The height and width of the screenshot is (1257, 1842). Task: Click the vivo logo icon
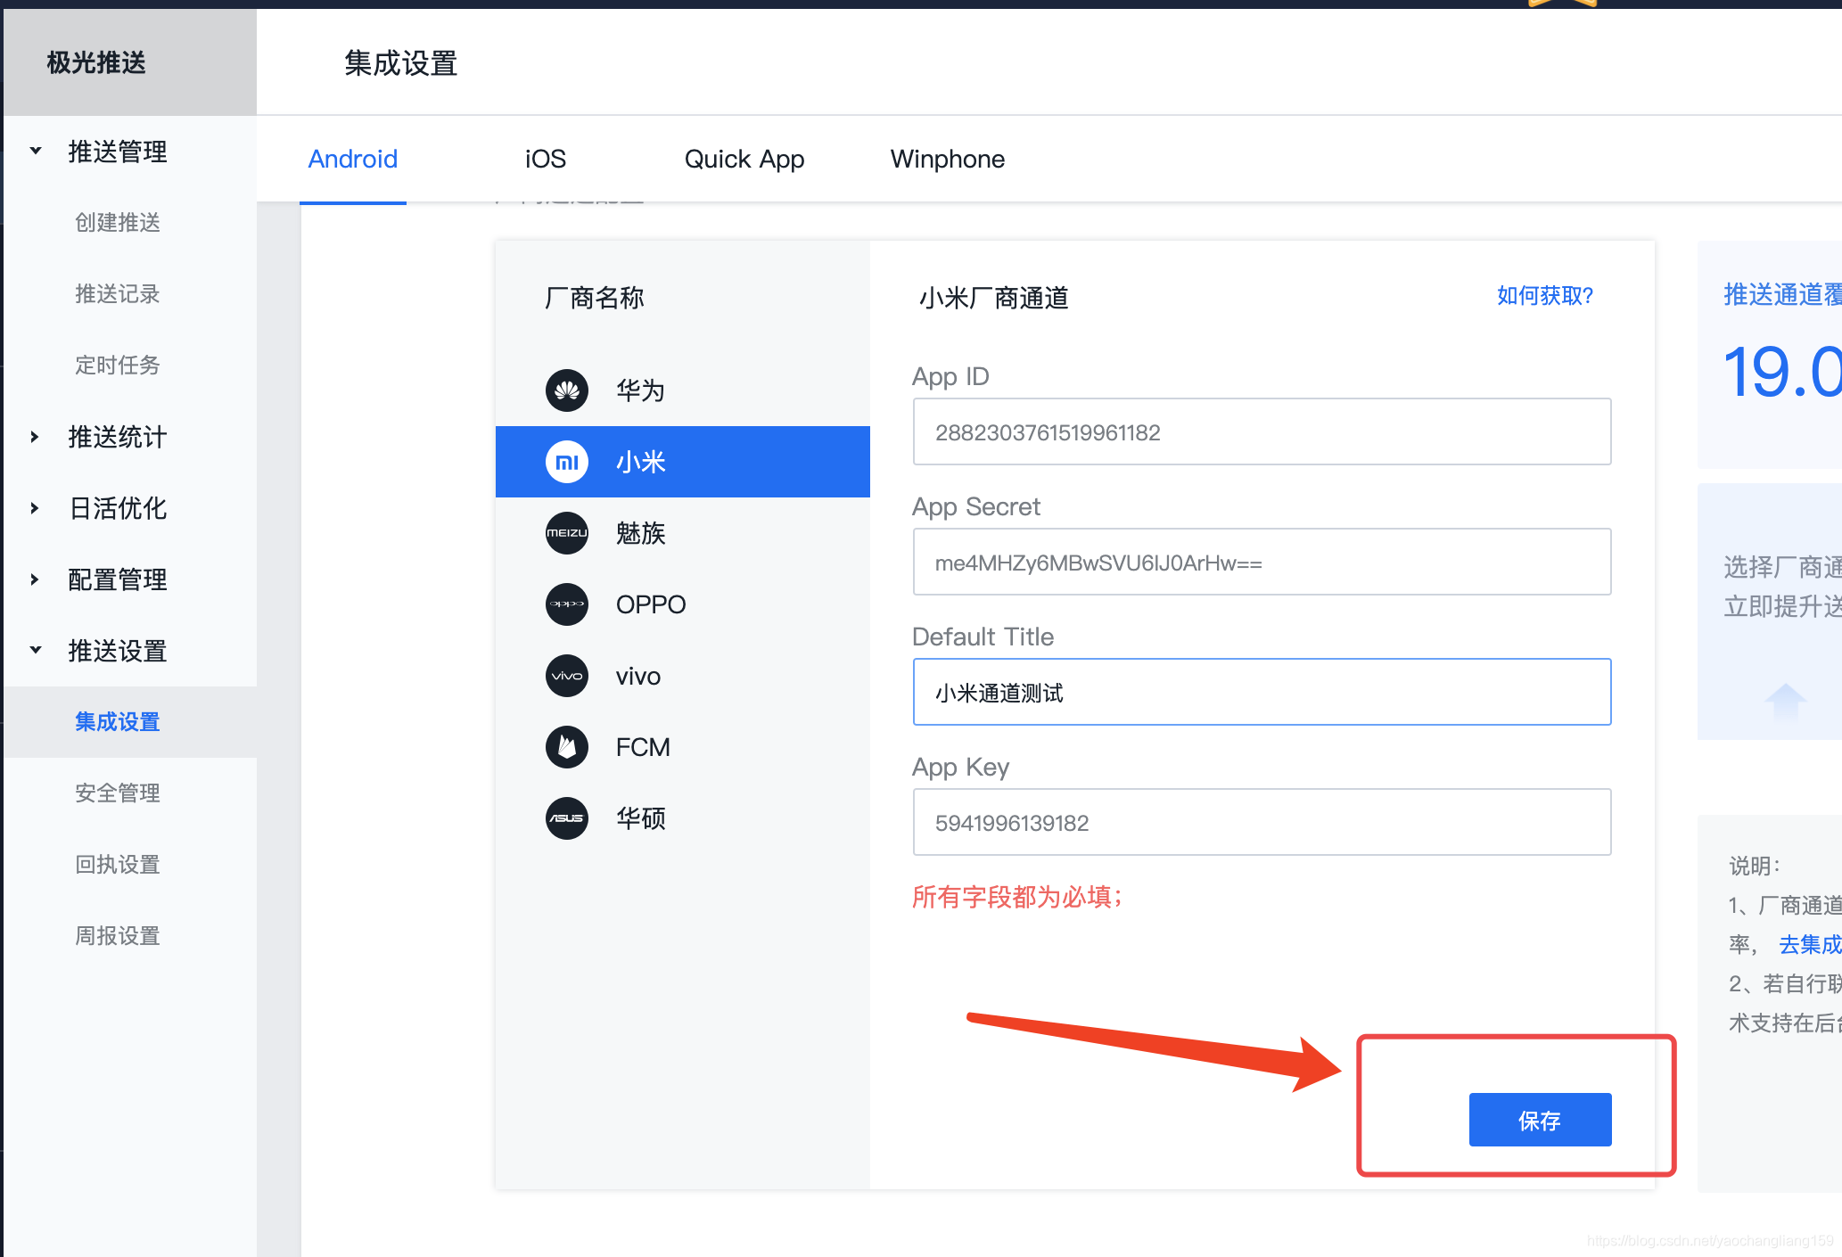click(567, 676)
